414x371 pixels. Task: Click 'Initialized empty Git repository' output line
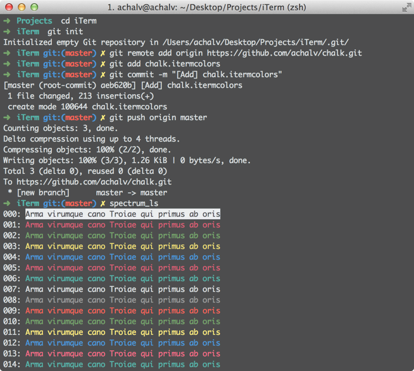pyautogui.click(x=176, y=42)
